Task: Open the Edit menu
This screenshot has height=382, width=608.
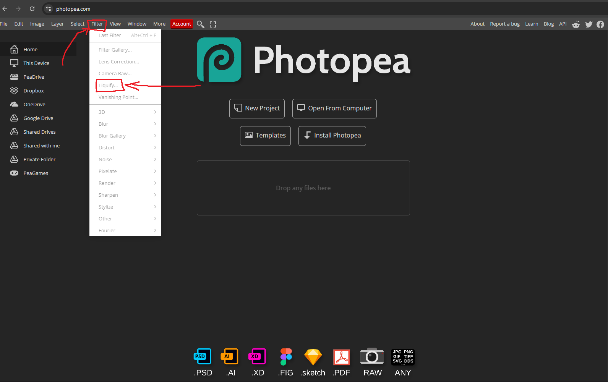Action: point(19,24)
